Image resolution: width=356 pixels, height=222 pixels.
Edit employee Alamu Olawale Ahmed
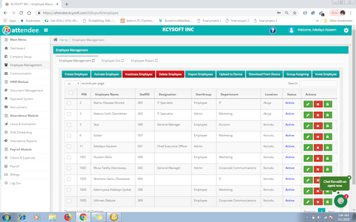click(308, 104)
